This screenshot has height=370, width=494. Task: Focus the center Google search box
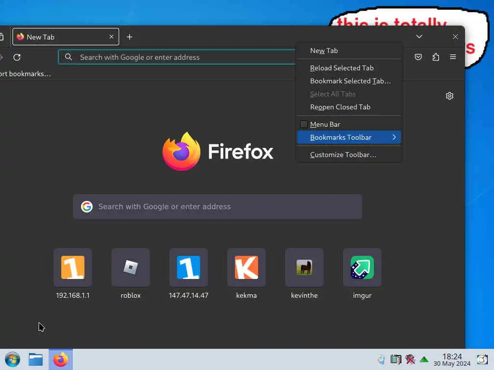coord(218,207)
